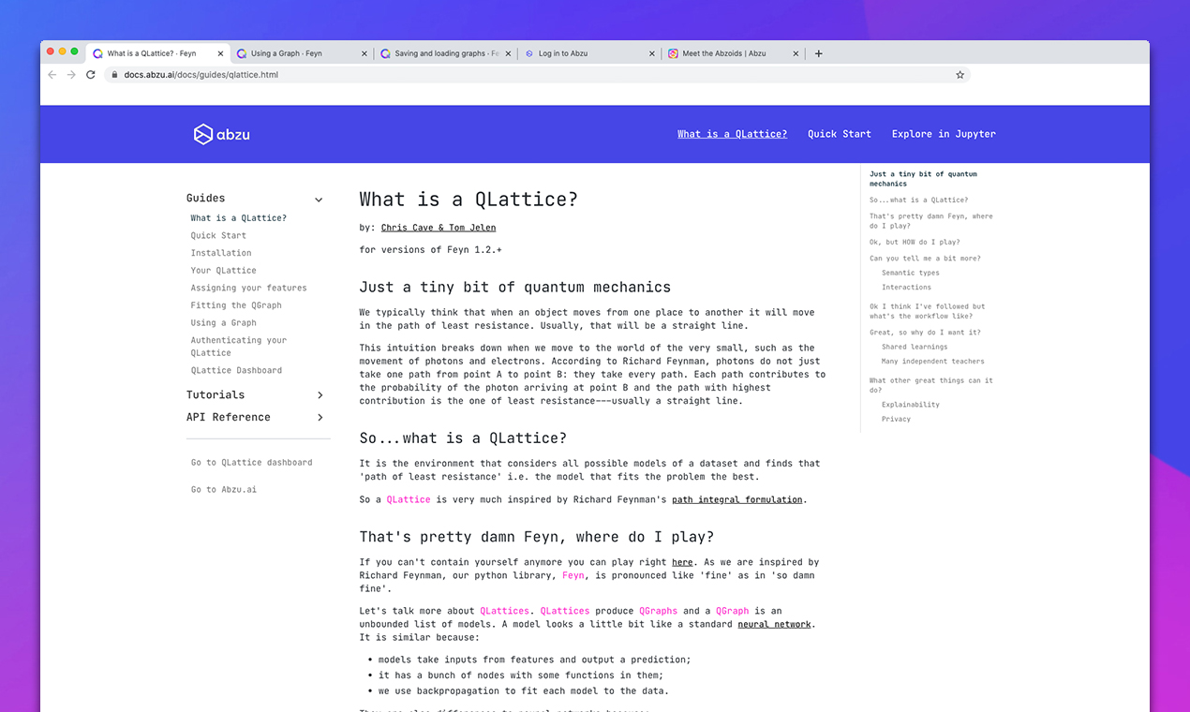Expand the Tutorials section chevron
The image size is (1190, 712).
click(x=320, y=395)
